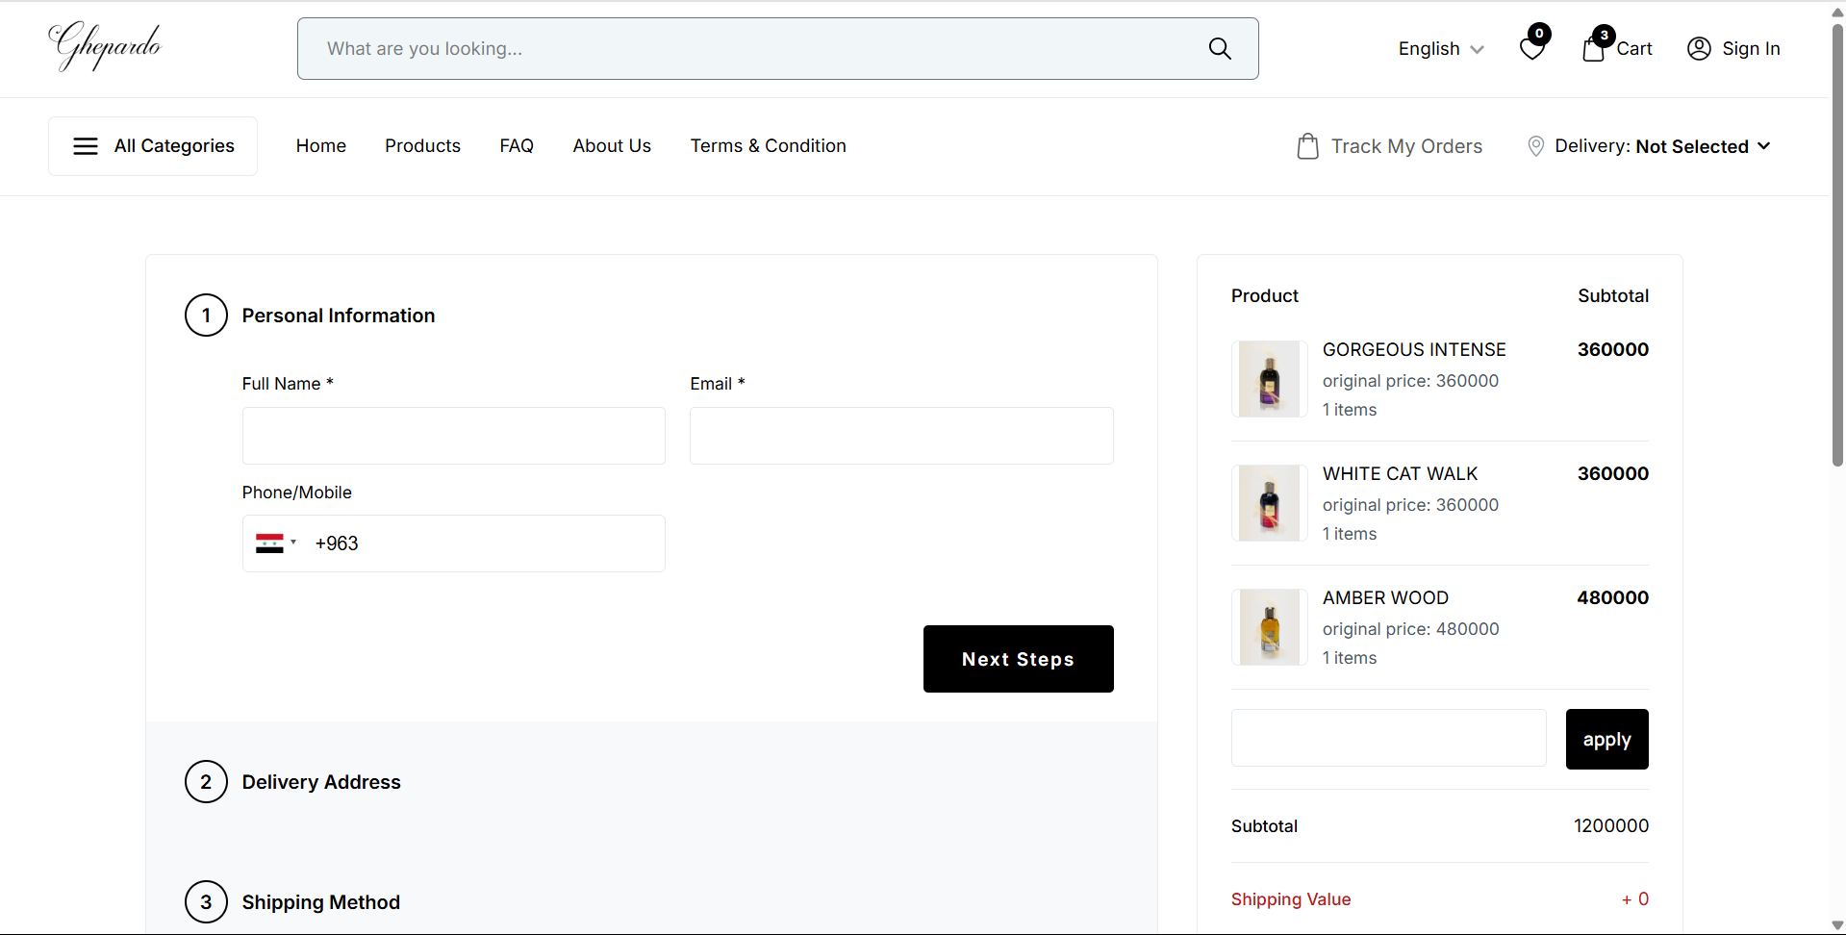Open the All Categories menu
The width and height of the screenshot is (1846, 935).
(153, 146)
